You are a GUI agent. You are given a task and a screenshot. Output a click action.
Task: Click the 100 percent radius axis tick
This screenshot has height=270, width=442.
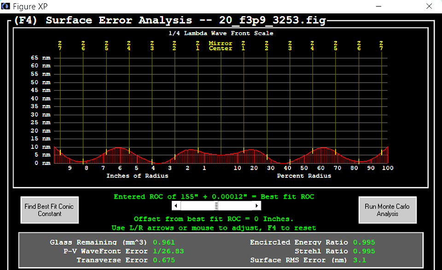387,168
